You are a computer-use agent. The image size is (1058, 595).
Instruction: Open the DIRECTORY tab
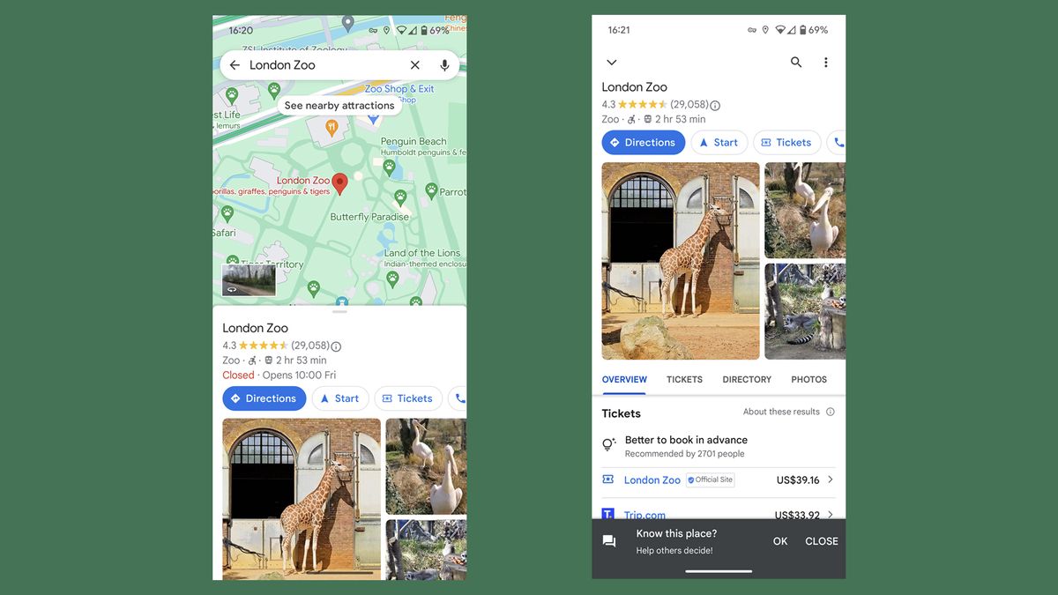pyautogui.click(x=746, y=379)
